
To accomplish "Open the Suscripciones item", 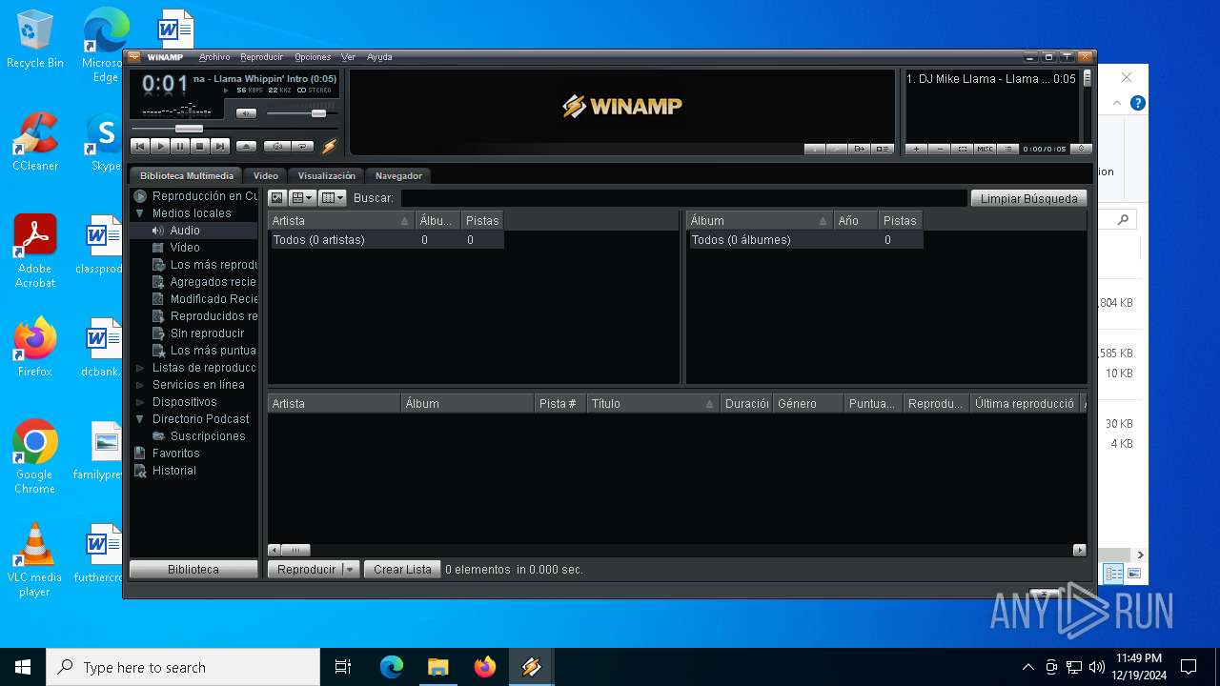I will [195, 436].
